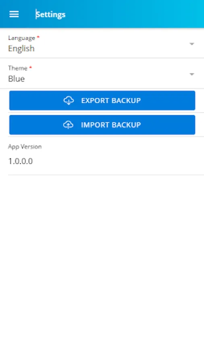
Task: Click the cloud download icon on Export Backup
Action: click(69, 100)
